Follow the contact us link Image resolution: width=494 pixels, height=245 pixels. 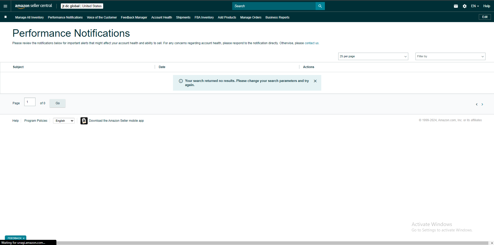[x=311, y=43]
